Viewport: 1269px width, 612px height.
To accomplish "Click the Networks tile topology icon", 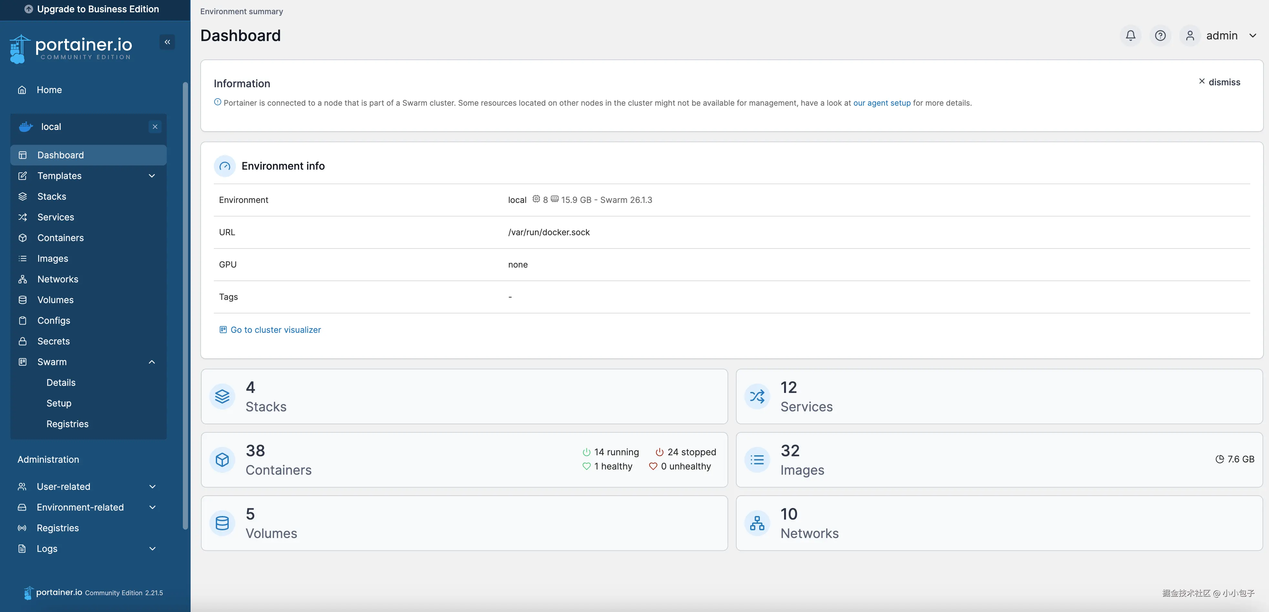I will [x=757, y=523].
